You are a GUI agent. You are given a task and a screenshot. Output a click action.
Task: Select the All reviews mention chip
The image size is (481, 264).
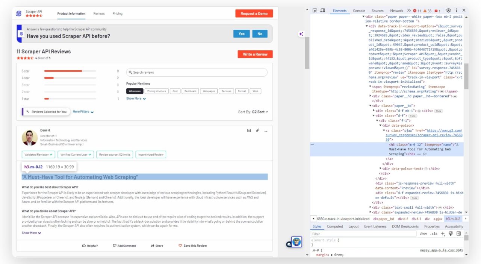135,91
